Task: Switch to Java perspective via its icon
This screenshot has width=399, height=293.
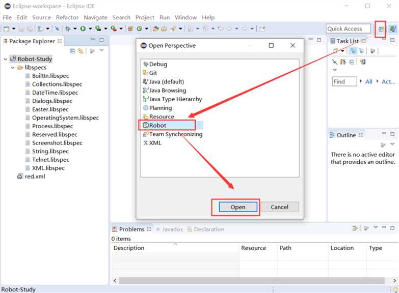Action: point(392,28)
